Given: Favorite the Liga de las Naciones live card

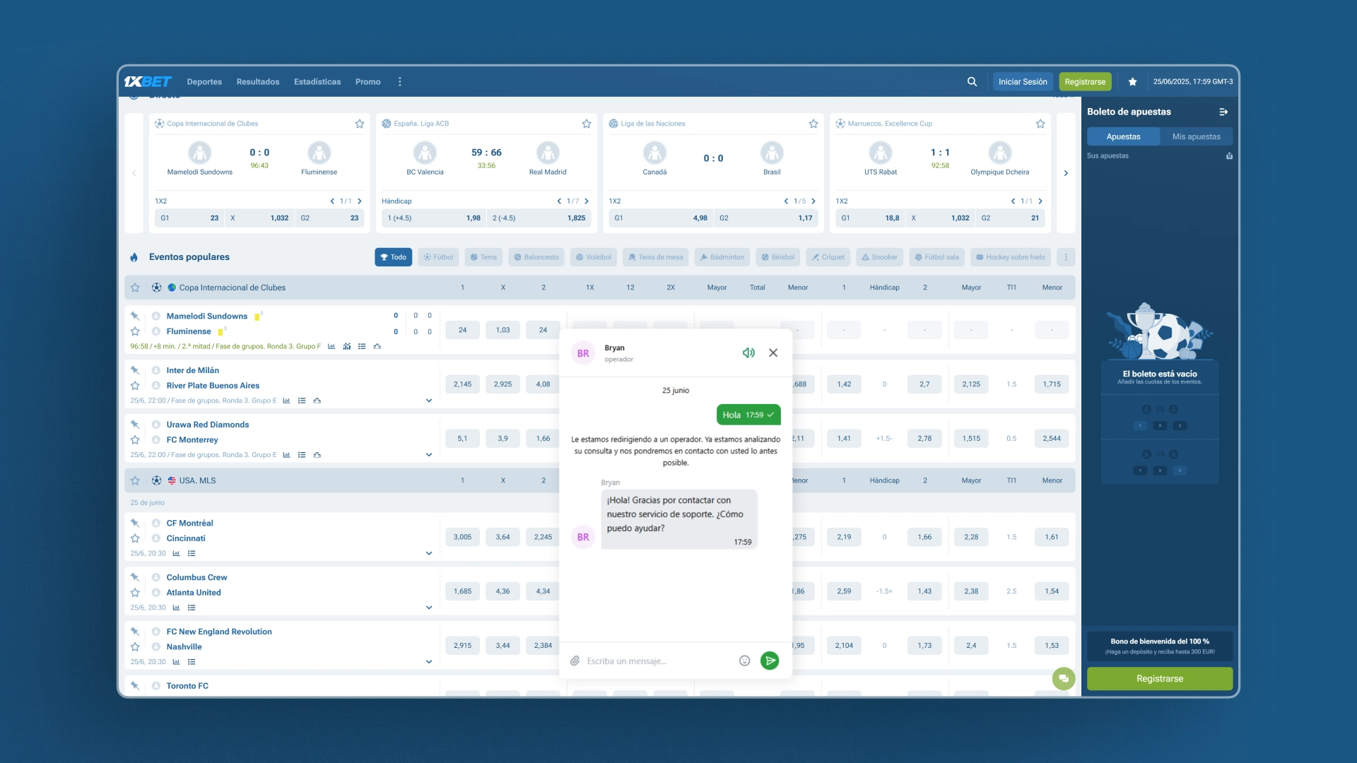Looking at the screenshot, I should tap(813, 124).
